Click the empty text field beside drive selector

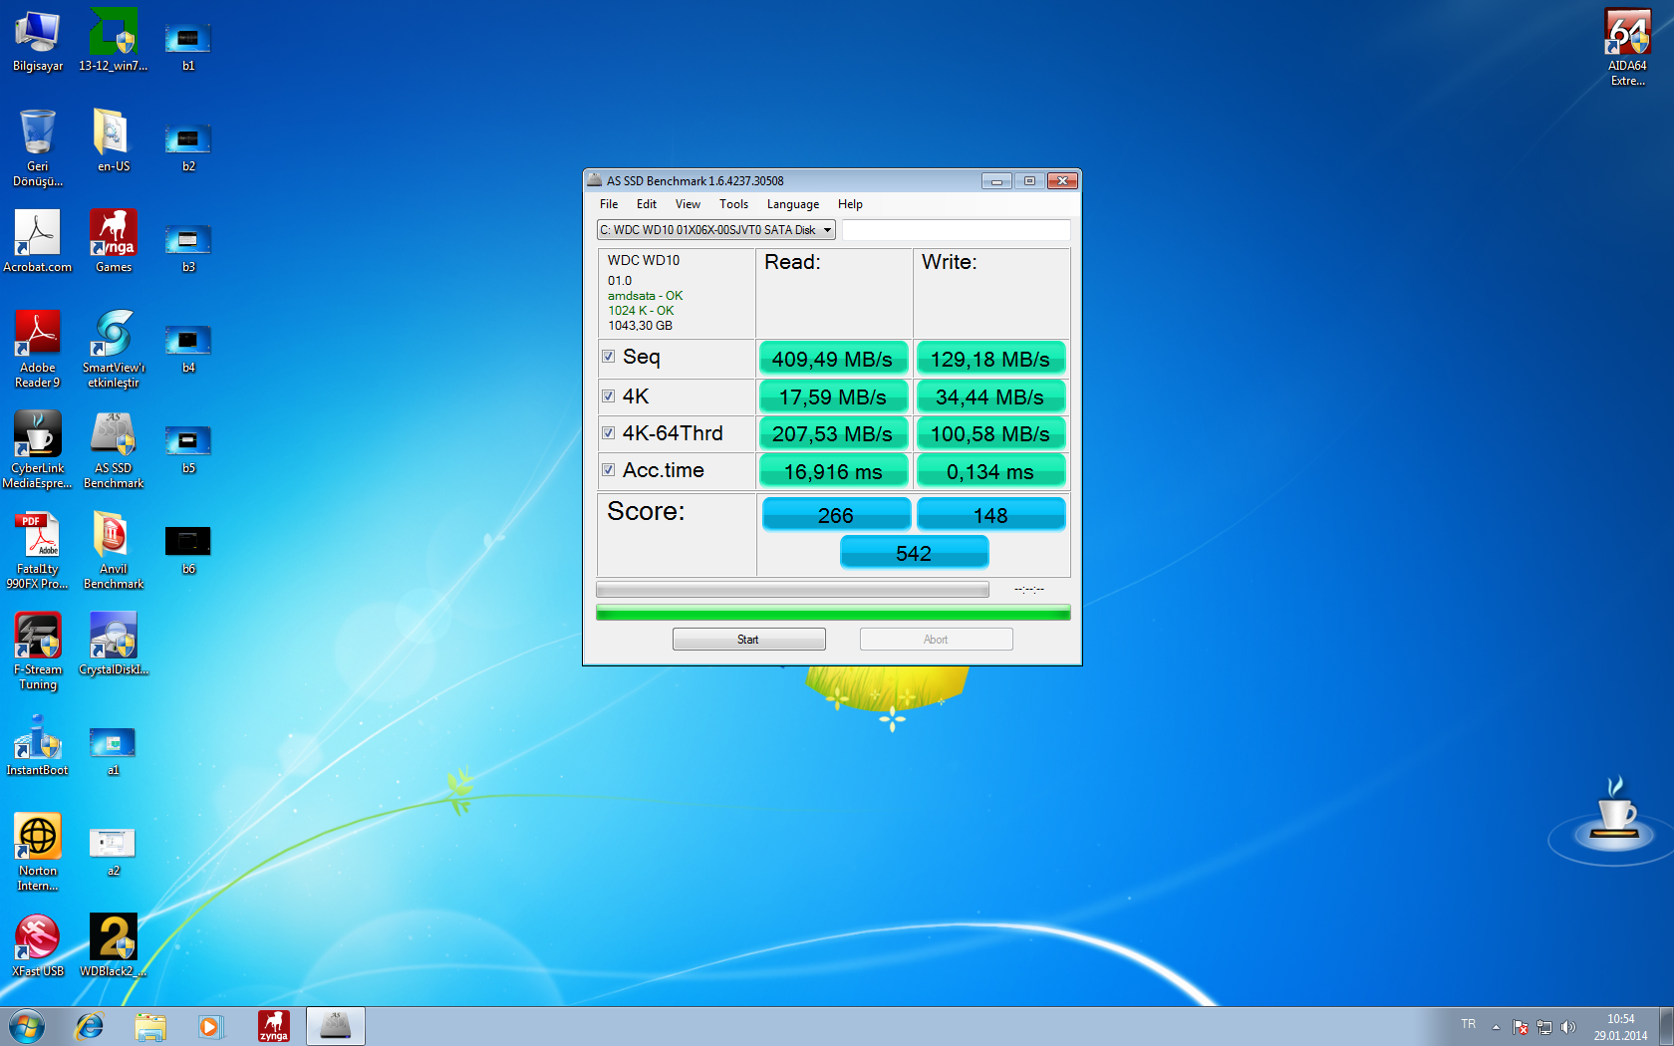[956, 230]
